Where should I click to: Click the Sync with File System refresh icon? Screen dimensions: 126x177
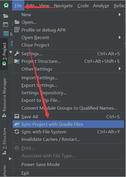tap(17, 132)
